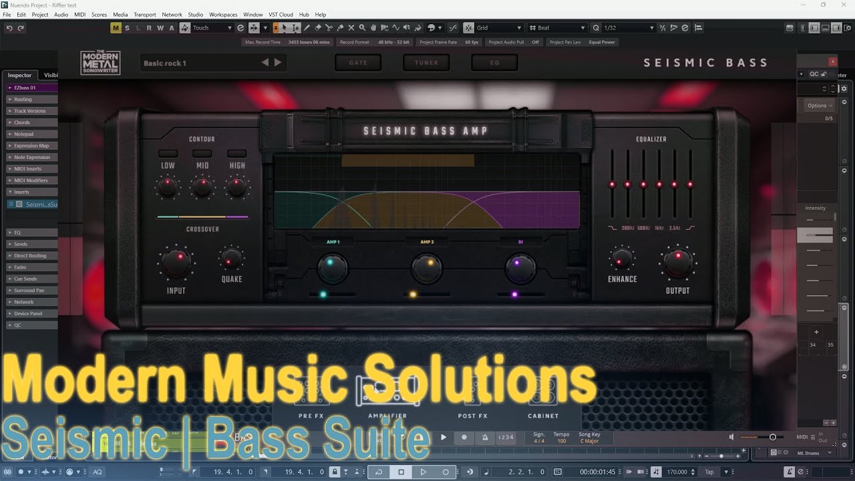Click the OUTPUT knob
The image size is (855, 481).
coord(677,263)
